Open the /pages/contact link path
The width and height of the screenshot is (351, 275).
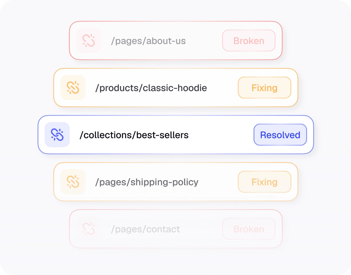[145, 229]
